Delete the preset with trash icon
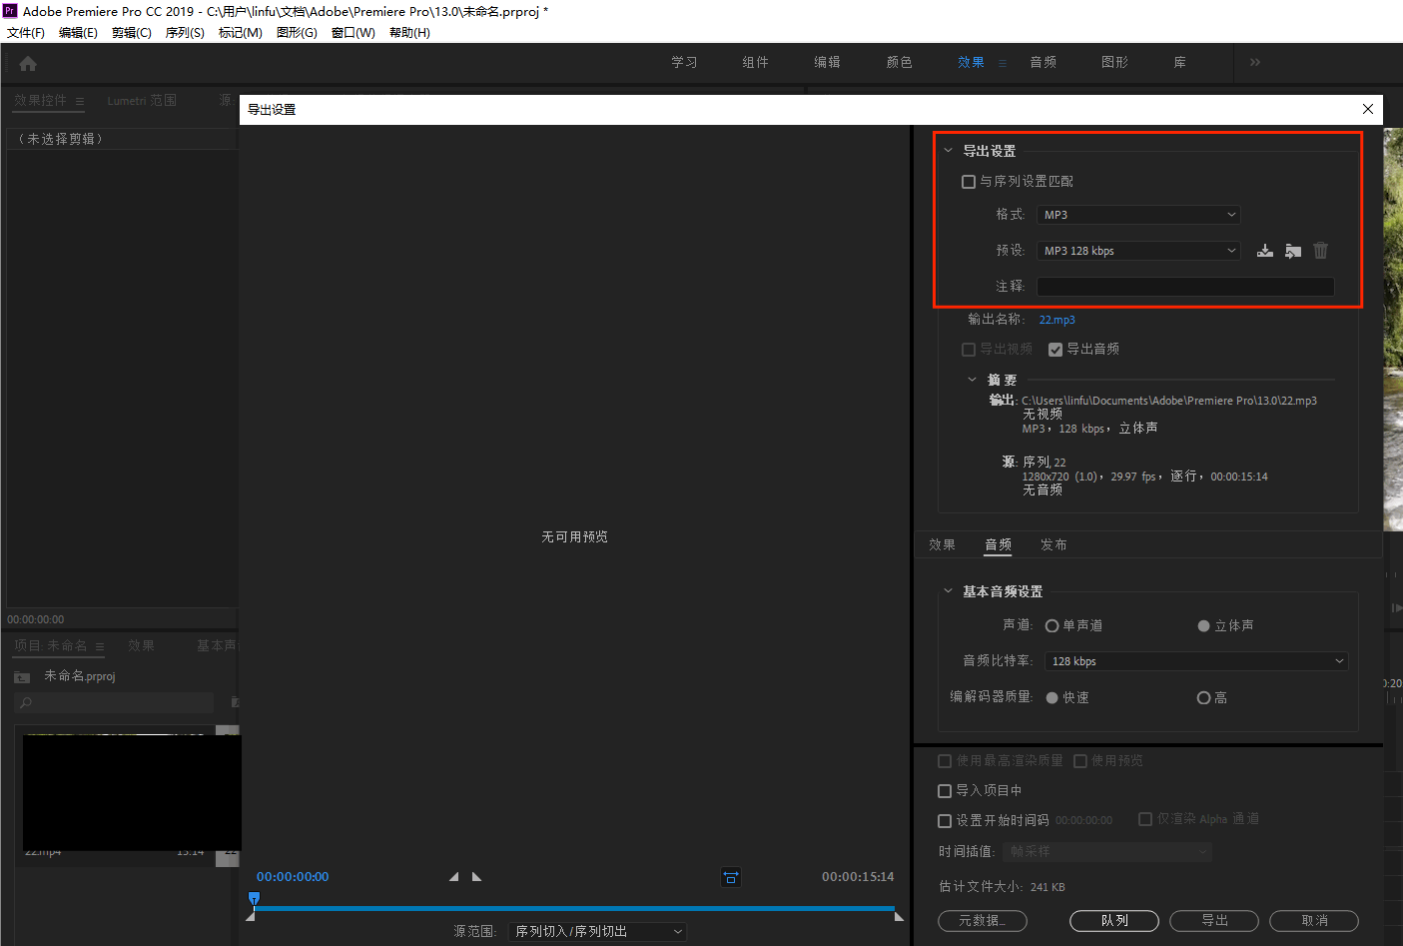The height and width of the screenshot is (946, 1403). pos(1321,251)
